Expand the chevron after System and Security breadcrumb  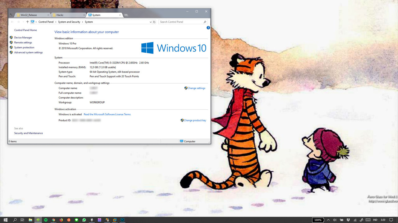click(83, 22)
